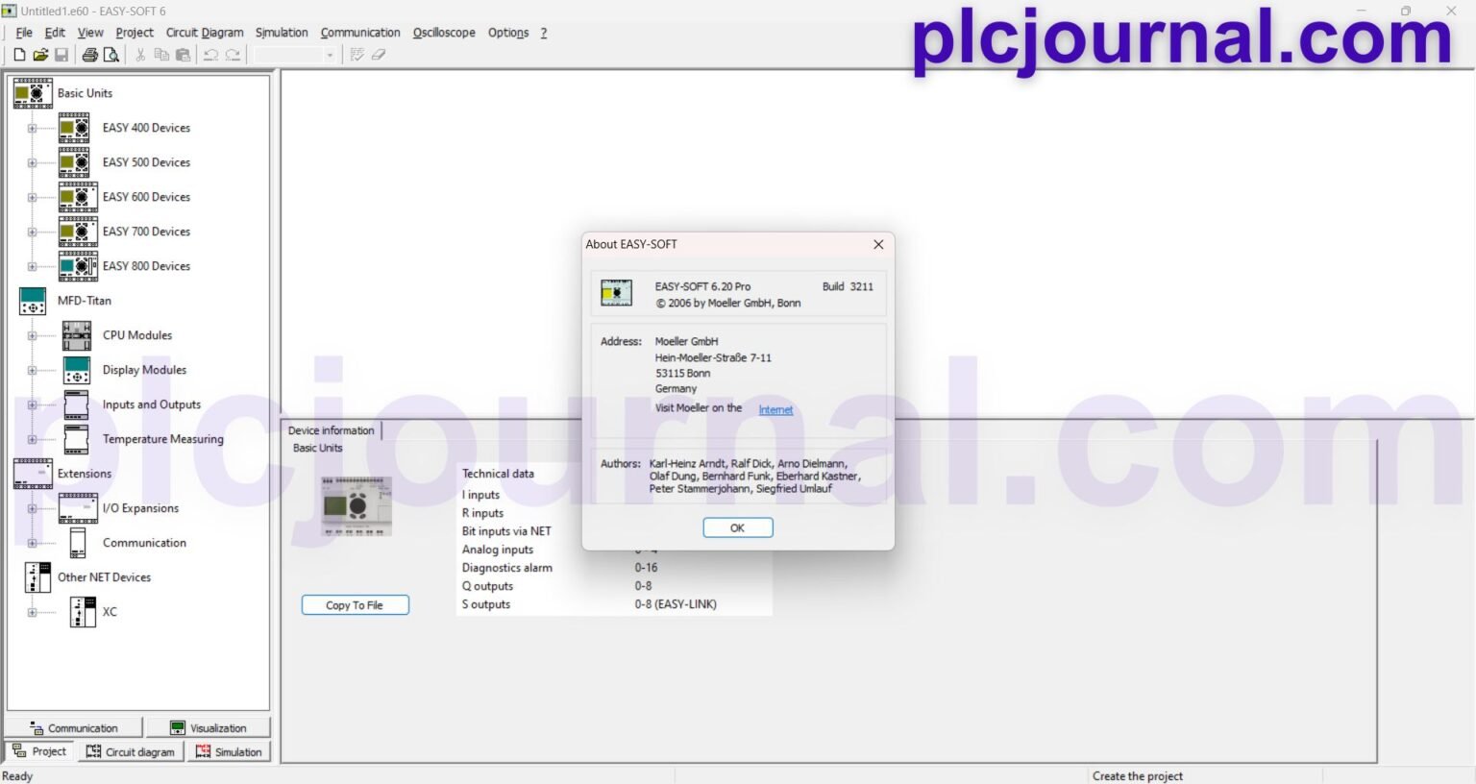
Task: Select the Device information tab
Action: click(331, 429)
